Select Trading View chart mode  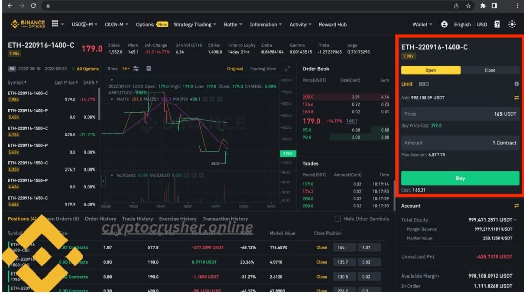263,69
